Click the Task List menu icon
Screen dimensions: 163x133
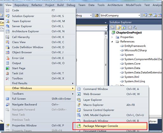point(7,73)
